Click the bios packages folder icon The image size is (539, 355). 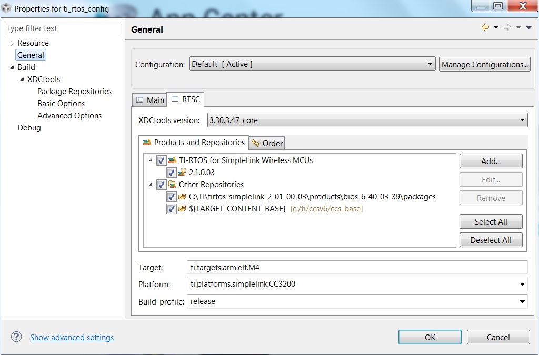click(183, 196)
